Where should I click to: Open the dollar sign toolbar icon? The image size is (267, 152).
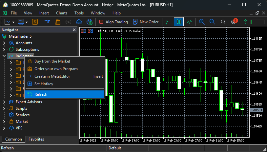tap(35, 22)
